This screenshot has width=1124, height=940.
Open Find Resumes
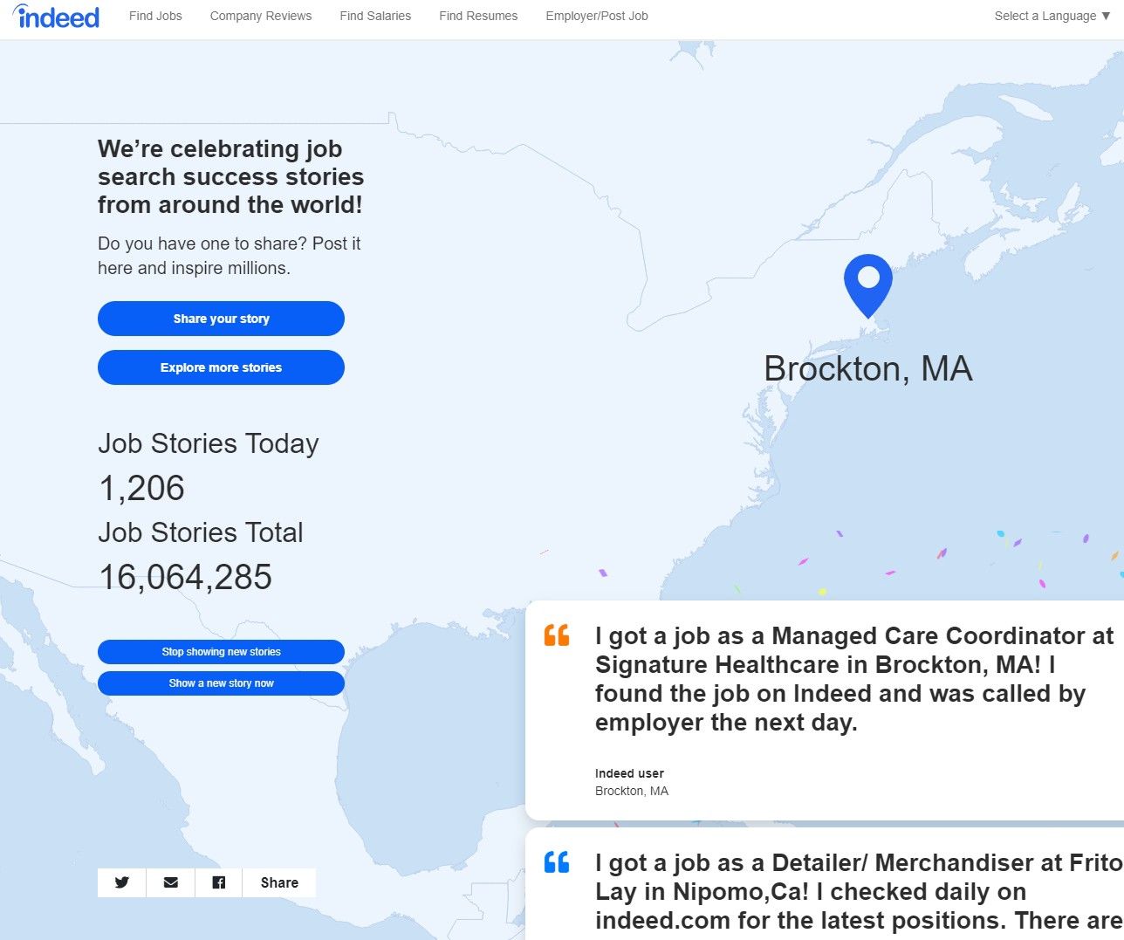[478, 15]
